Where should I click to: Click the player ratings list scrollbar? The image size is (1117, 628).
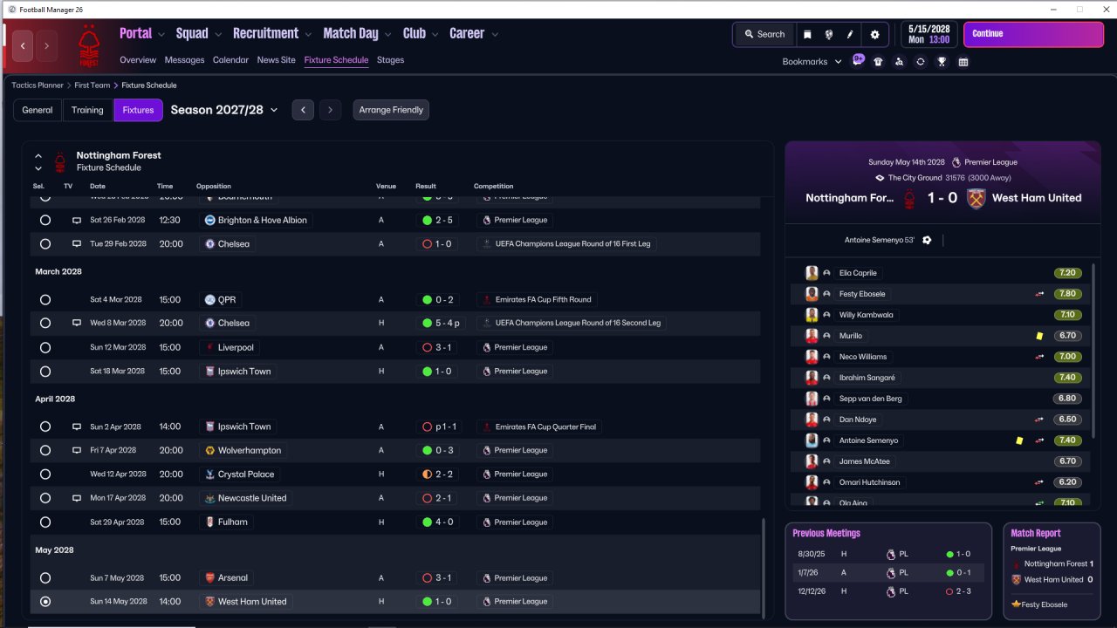tap(1093, 349)
